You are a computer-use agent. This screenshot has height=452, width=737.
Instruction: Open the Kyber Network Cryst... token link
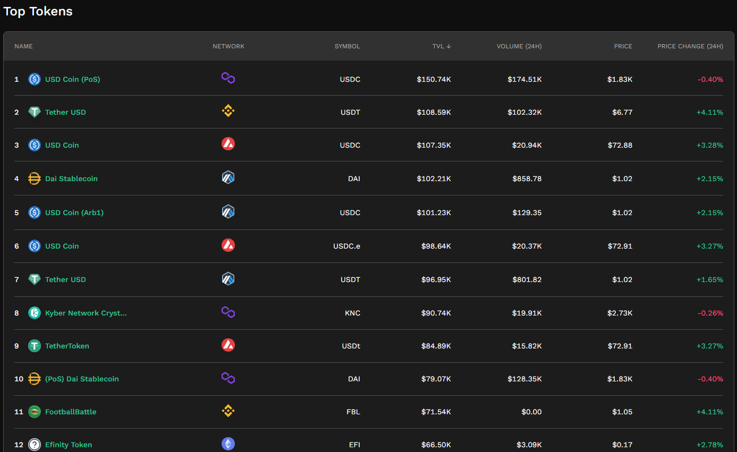tap(86, 313)
